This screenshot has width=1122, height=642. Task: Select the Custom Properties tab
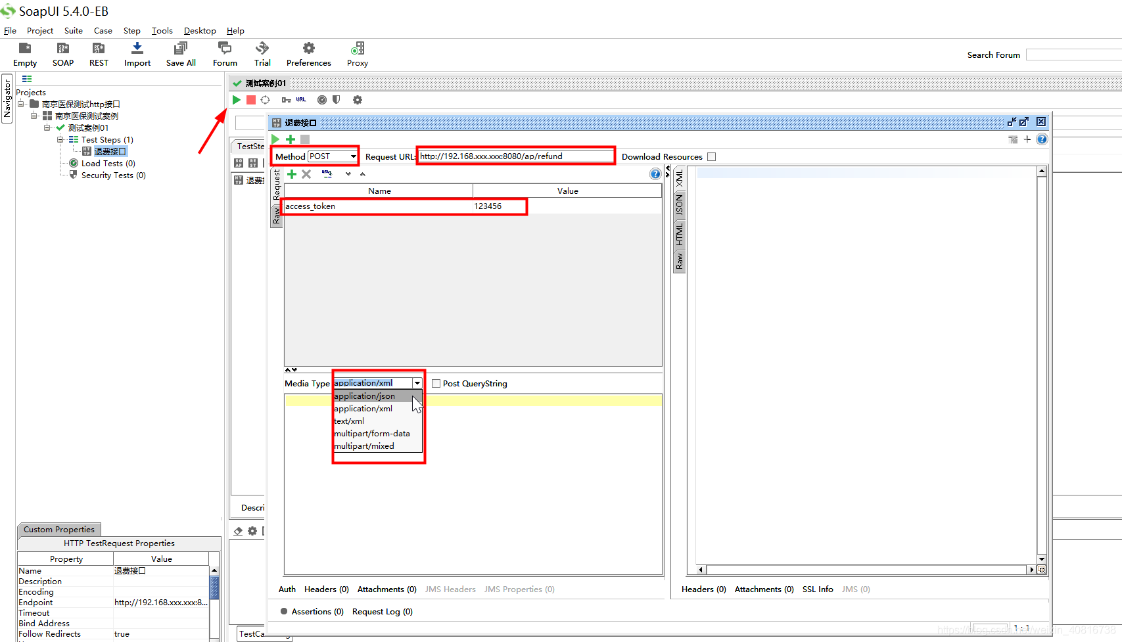pos(59,530)
